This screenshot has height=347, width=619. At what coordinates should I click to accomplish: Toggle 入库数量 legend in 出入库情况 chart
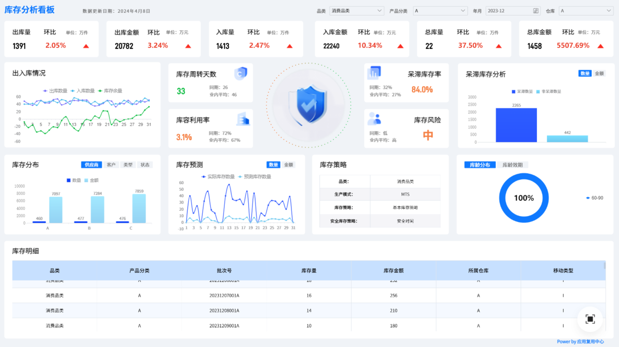(83, 91)
